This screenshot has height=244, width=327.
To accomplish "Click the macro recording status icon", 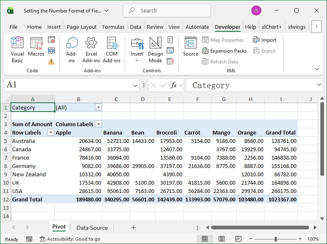I will tap(29, 239).
